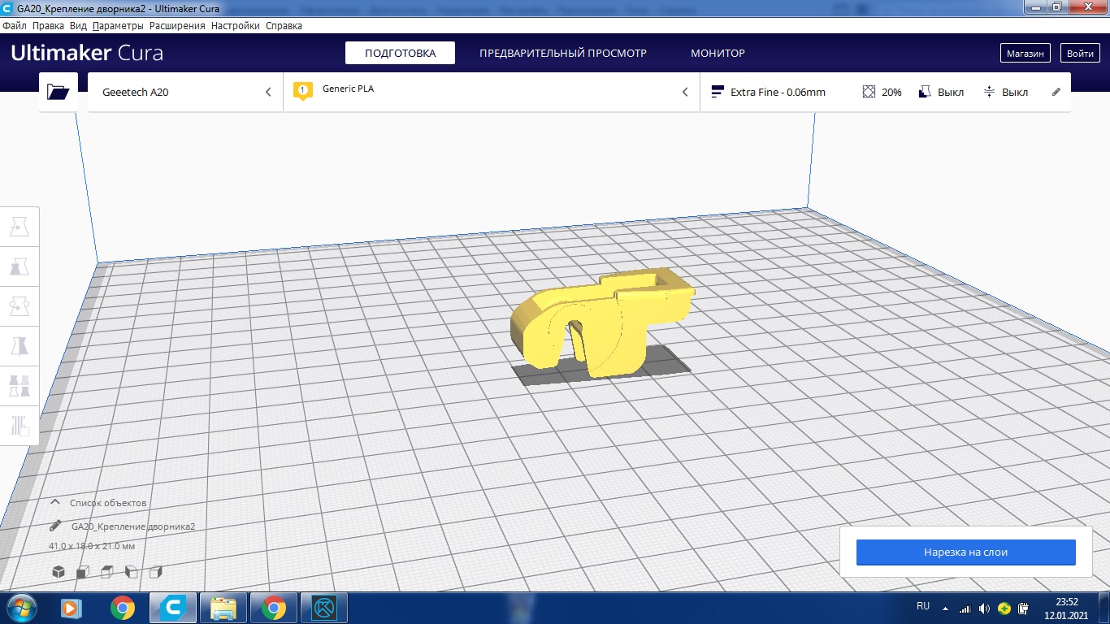Open the Файл menu

(15, 25)
